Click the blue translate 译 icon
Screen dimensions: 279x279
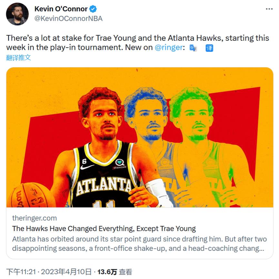tap(209, 48)
